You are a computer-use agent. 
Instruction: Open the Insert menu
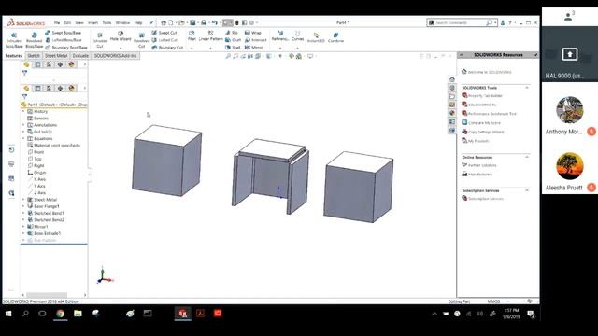point(93,22)
